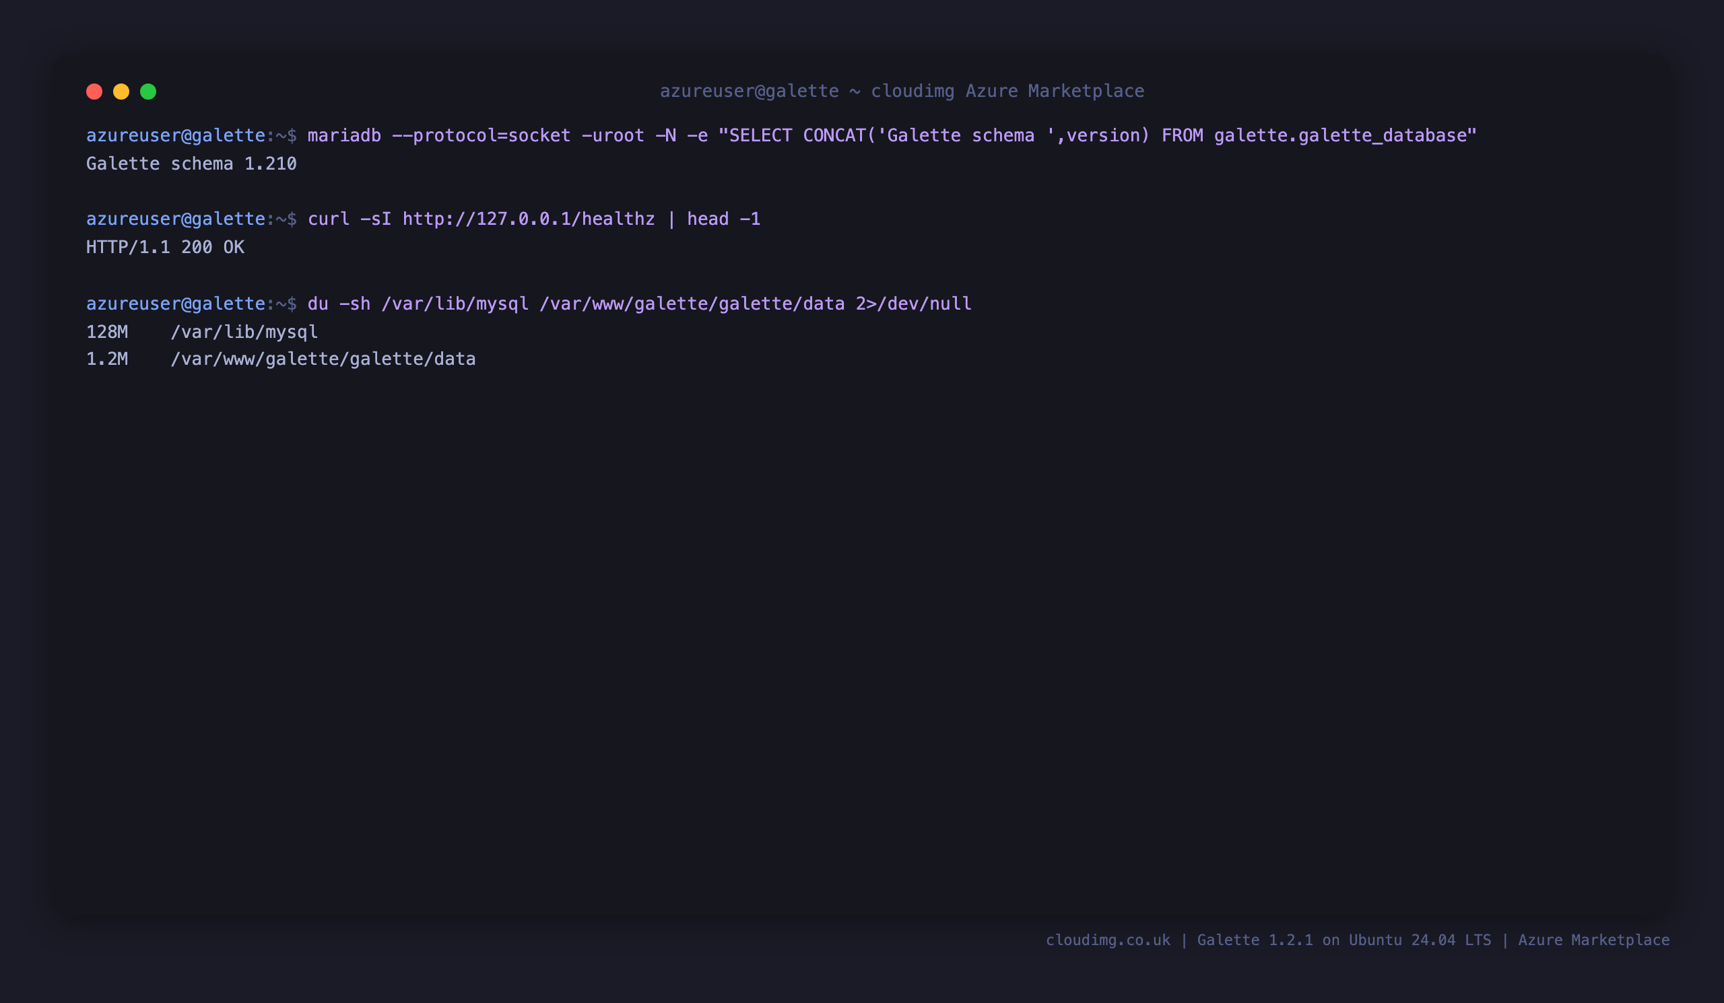
Task: Click the output 'HTTP/1.1 200 OK'
Action: [x=165, y=247]
